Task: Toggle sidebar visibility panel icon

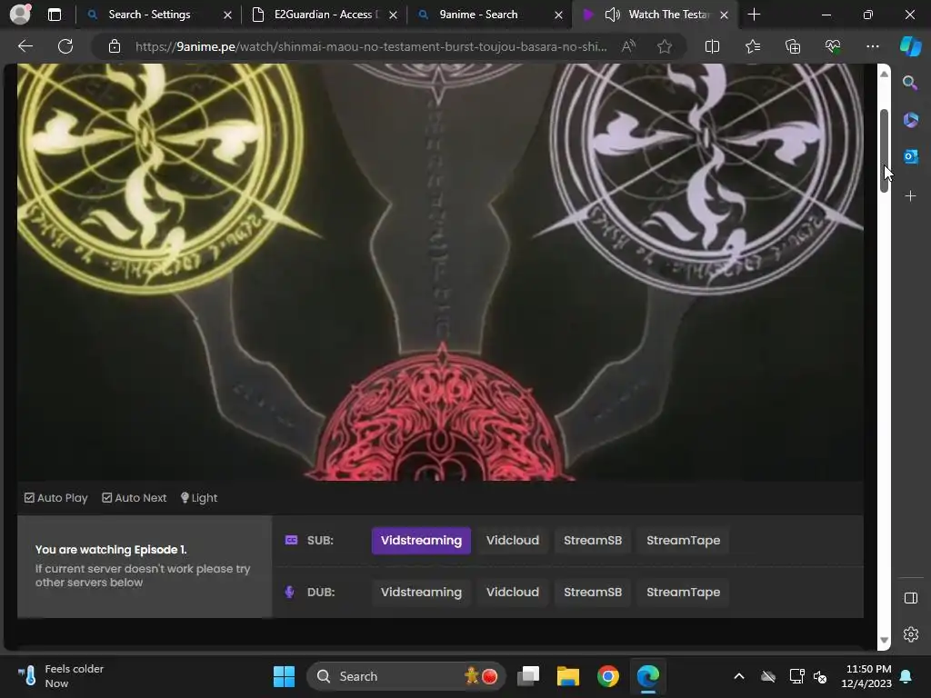Action: click(911, 598)
